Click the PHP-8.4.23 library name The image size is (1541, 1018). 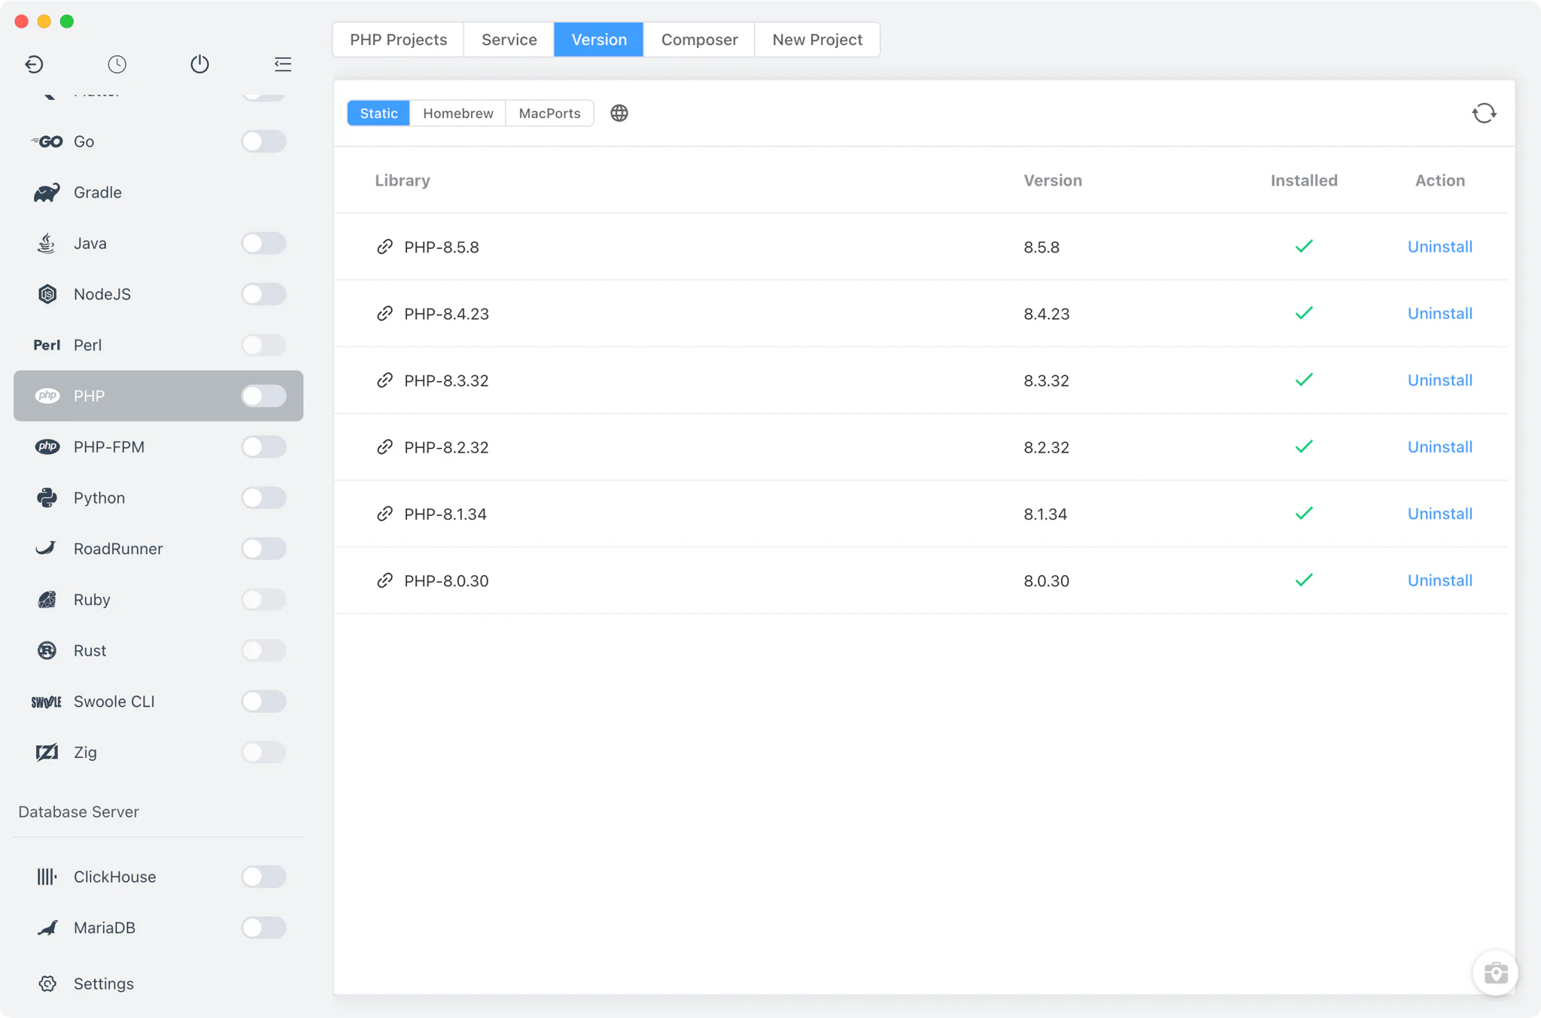coord(446,314)
